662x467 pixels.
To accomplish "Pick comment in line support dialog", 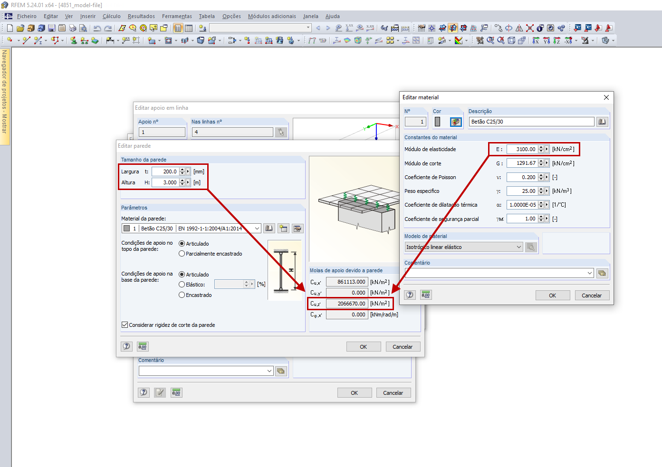I will pyautogui.click(x=281, y=371).
